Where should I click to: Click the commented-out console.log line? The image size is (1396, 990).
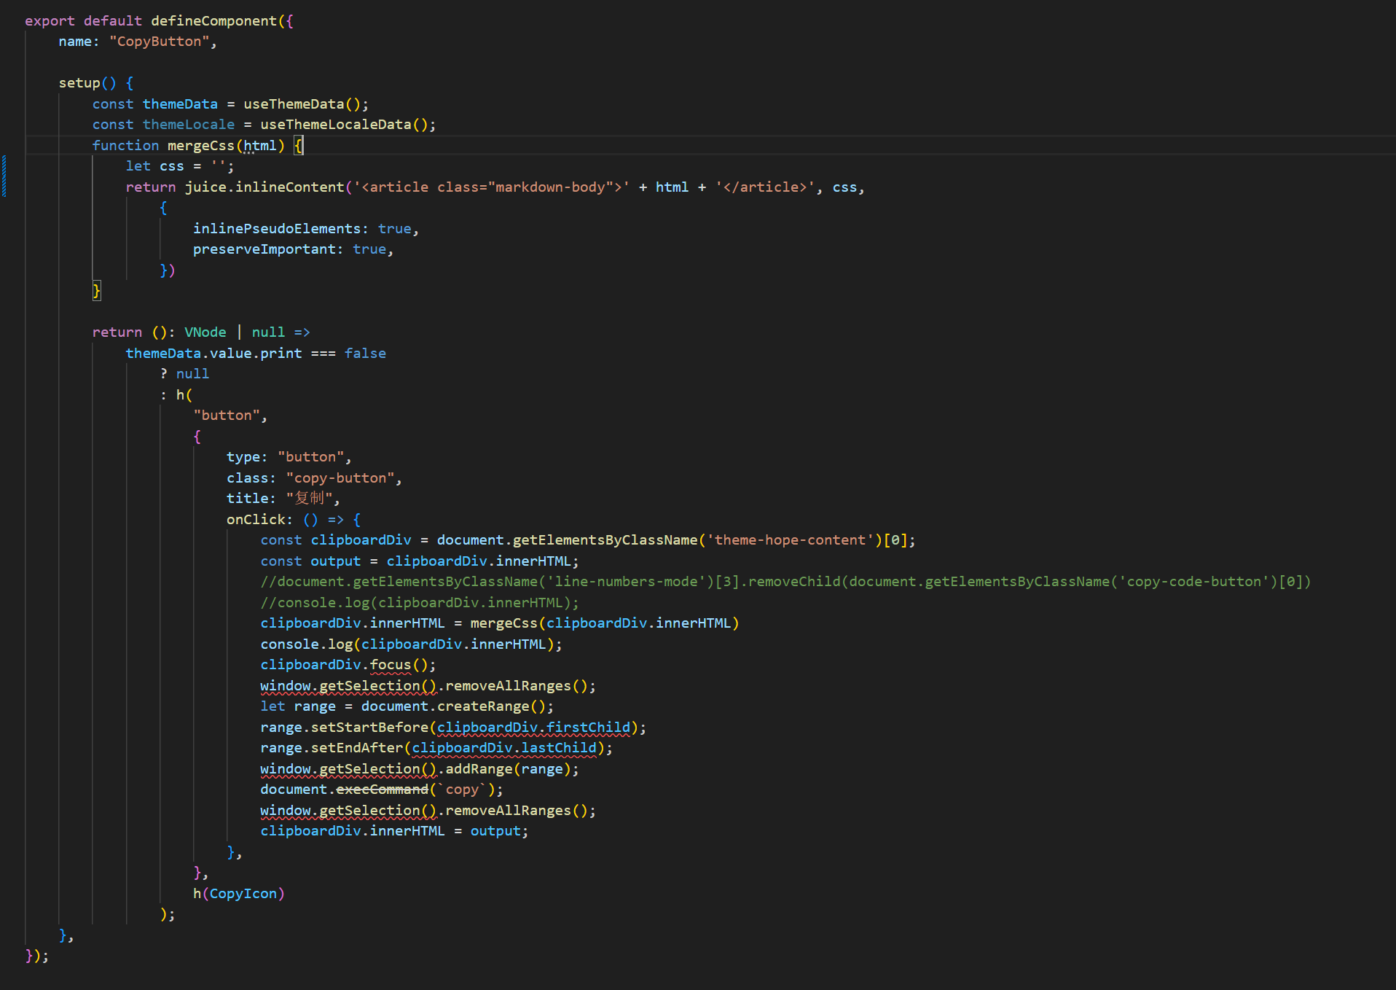pos(418,602)
